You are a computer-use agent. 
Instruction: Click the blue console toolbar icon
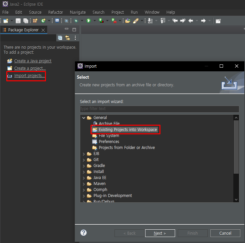[57, 21]
